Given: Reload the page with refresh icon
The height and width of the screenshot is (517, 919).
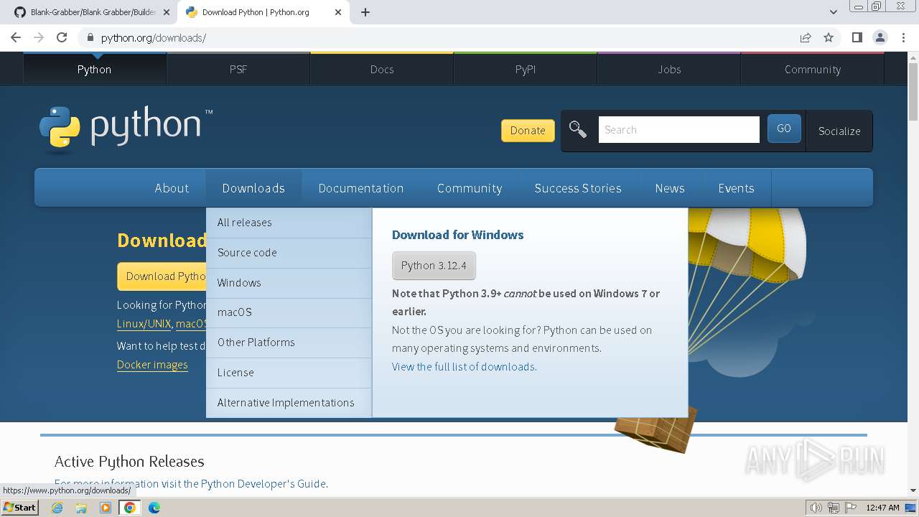Looking at the screenshot, I should point(62,37).
